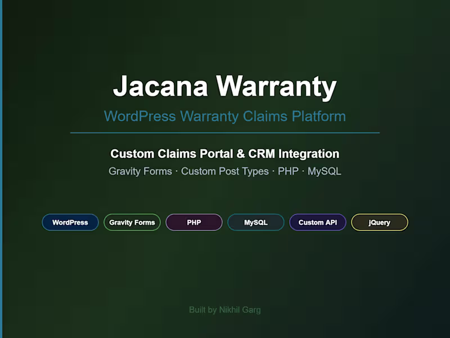Select the yellow-bordered jQuery pill
Viewport: 450px width, 338px height.
[x=379, y=222]
